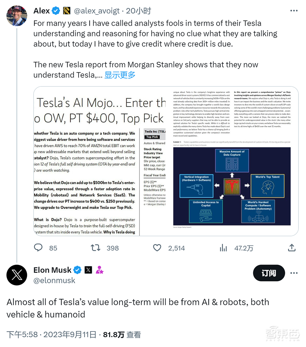
Task: Open the @elonmusk handle link
Action: click(54, 280)
